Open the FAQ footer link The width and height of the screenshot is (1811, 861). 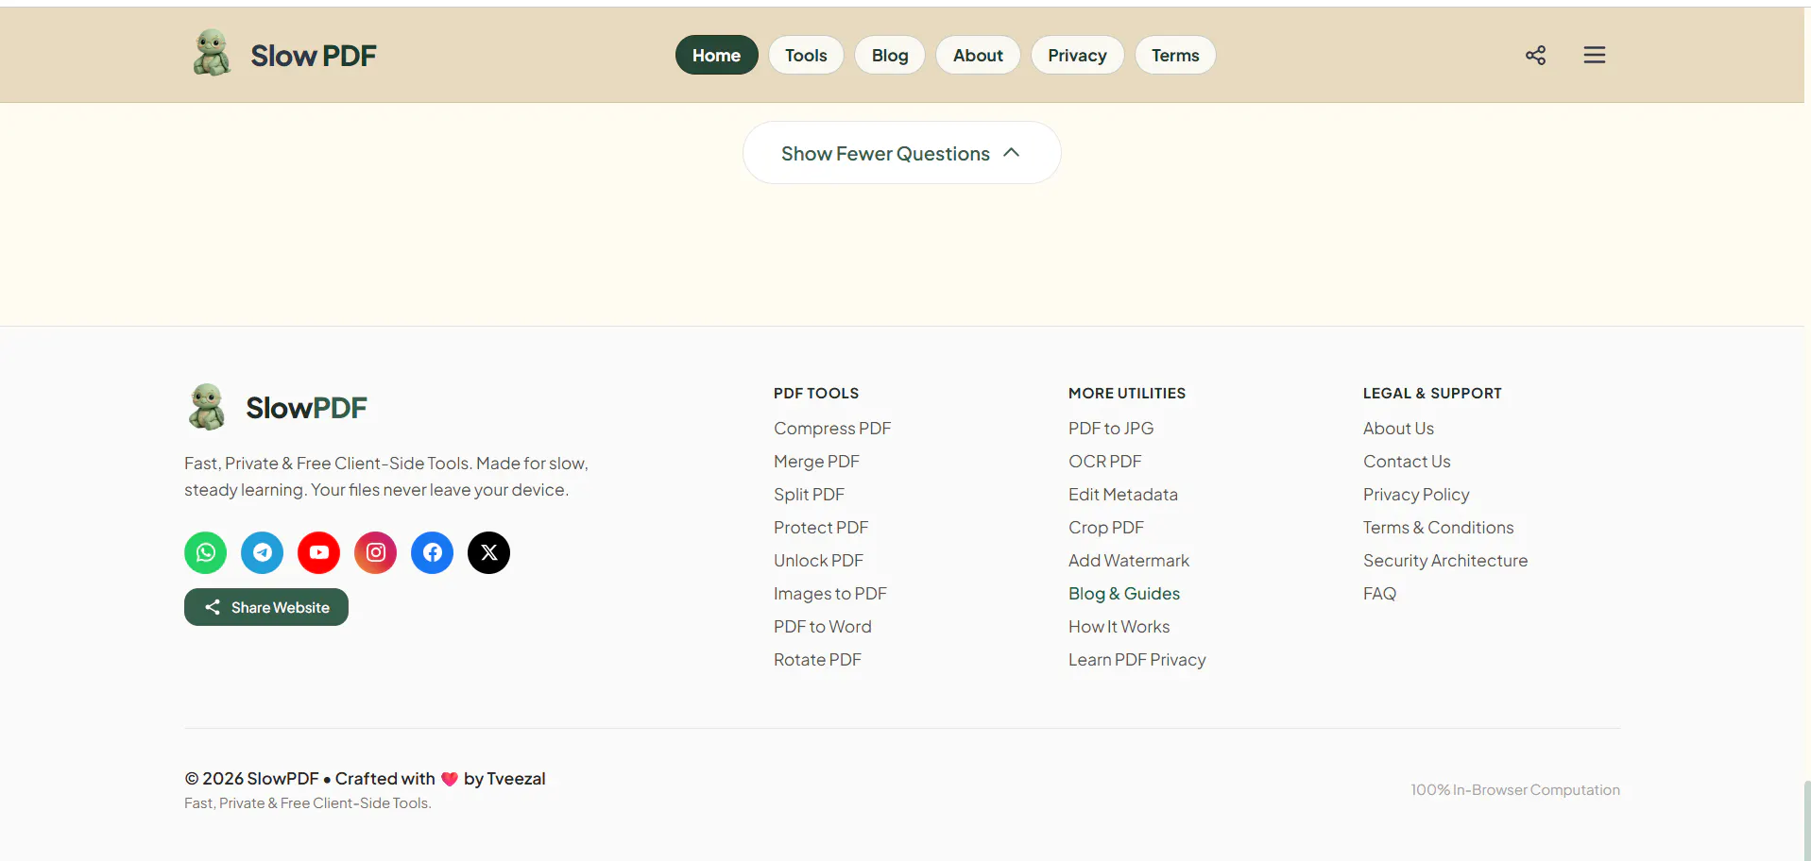pyautogui.click(x=1379, y=594)
